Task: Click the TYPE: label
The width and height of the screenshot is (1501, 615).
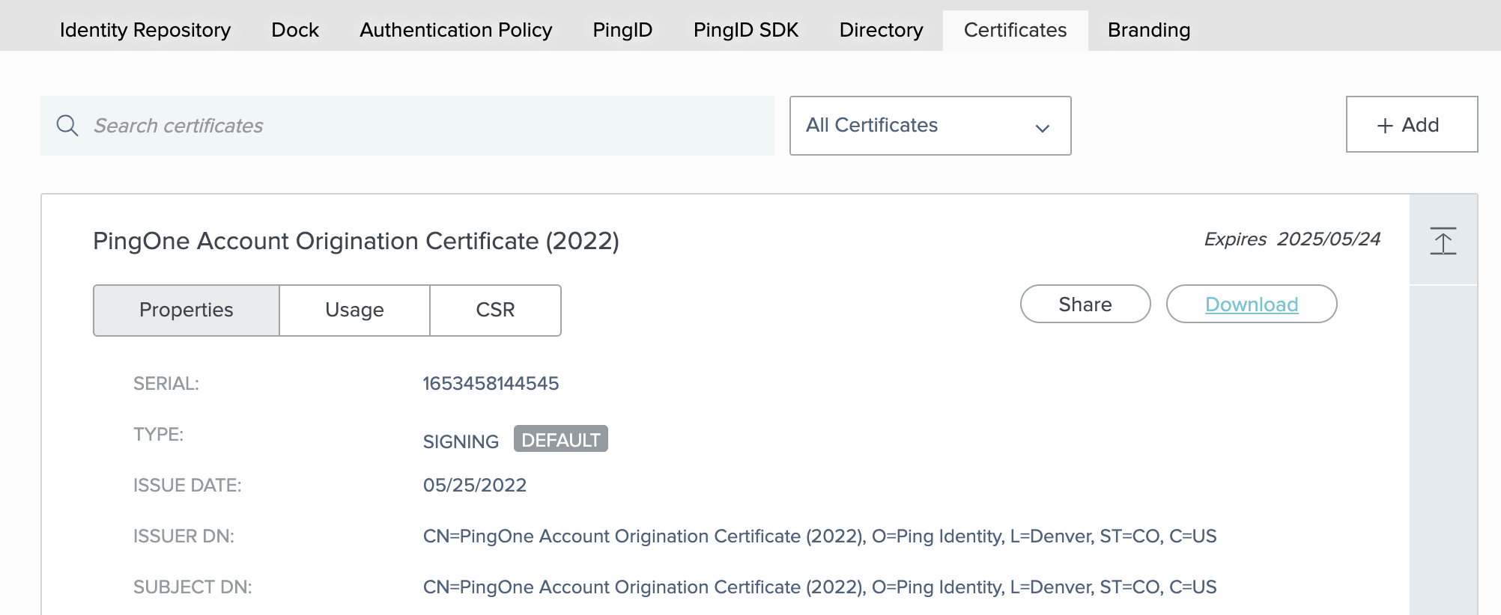Action: 158,434
